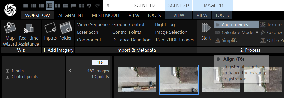Click Control Points in Import & Metadata
The width and height of the screenshot is (284, 98).
[127, 32]
